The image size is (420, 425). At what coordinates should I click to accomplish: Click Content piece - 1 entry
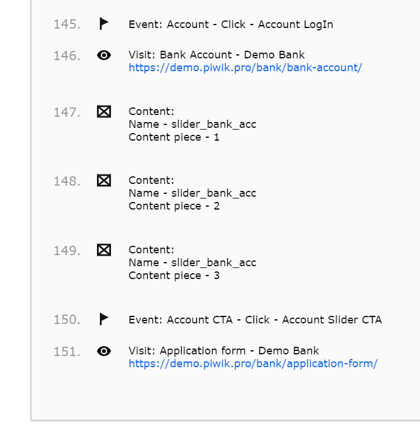coord(174,137)
